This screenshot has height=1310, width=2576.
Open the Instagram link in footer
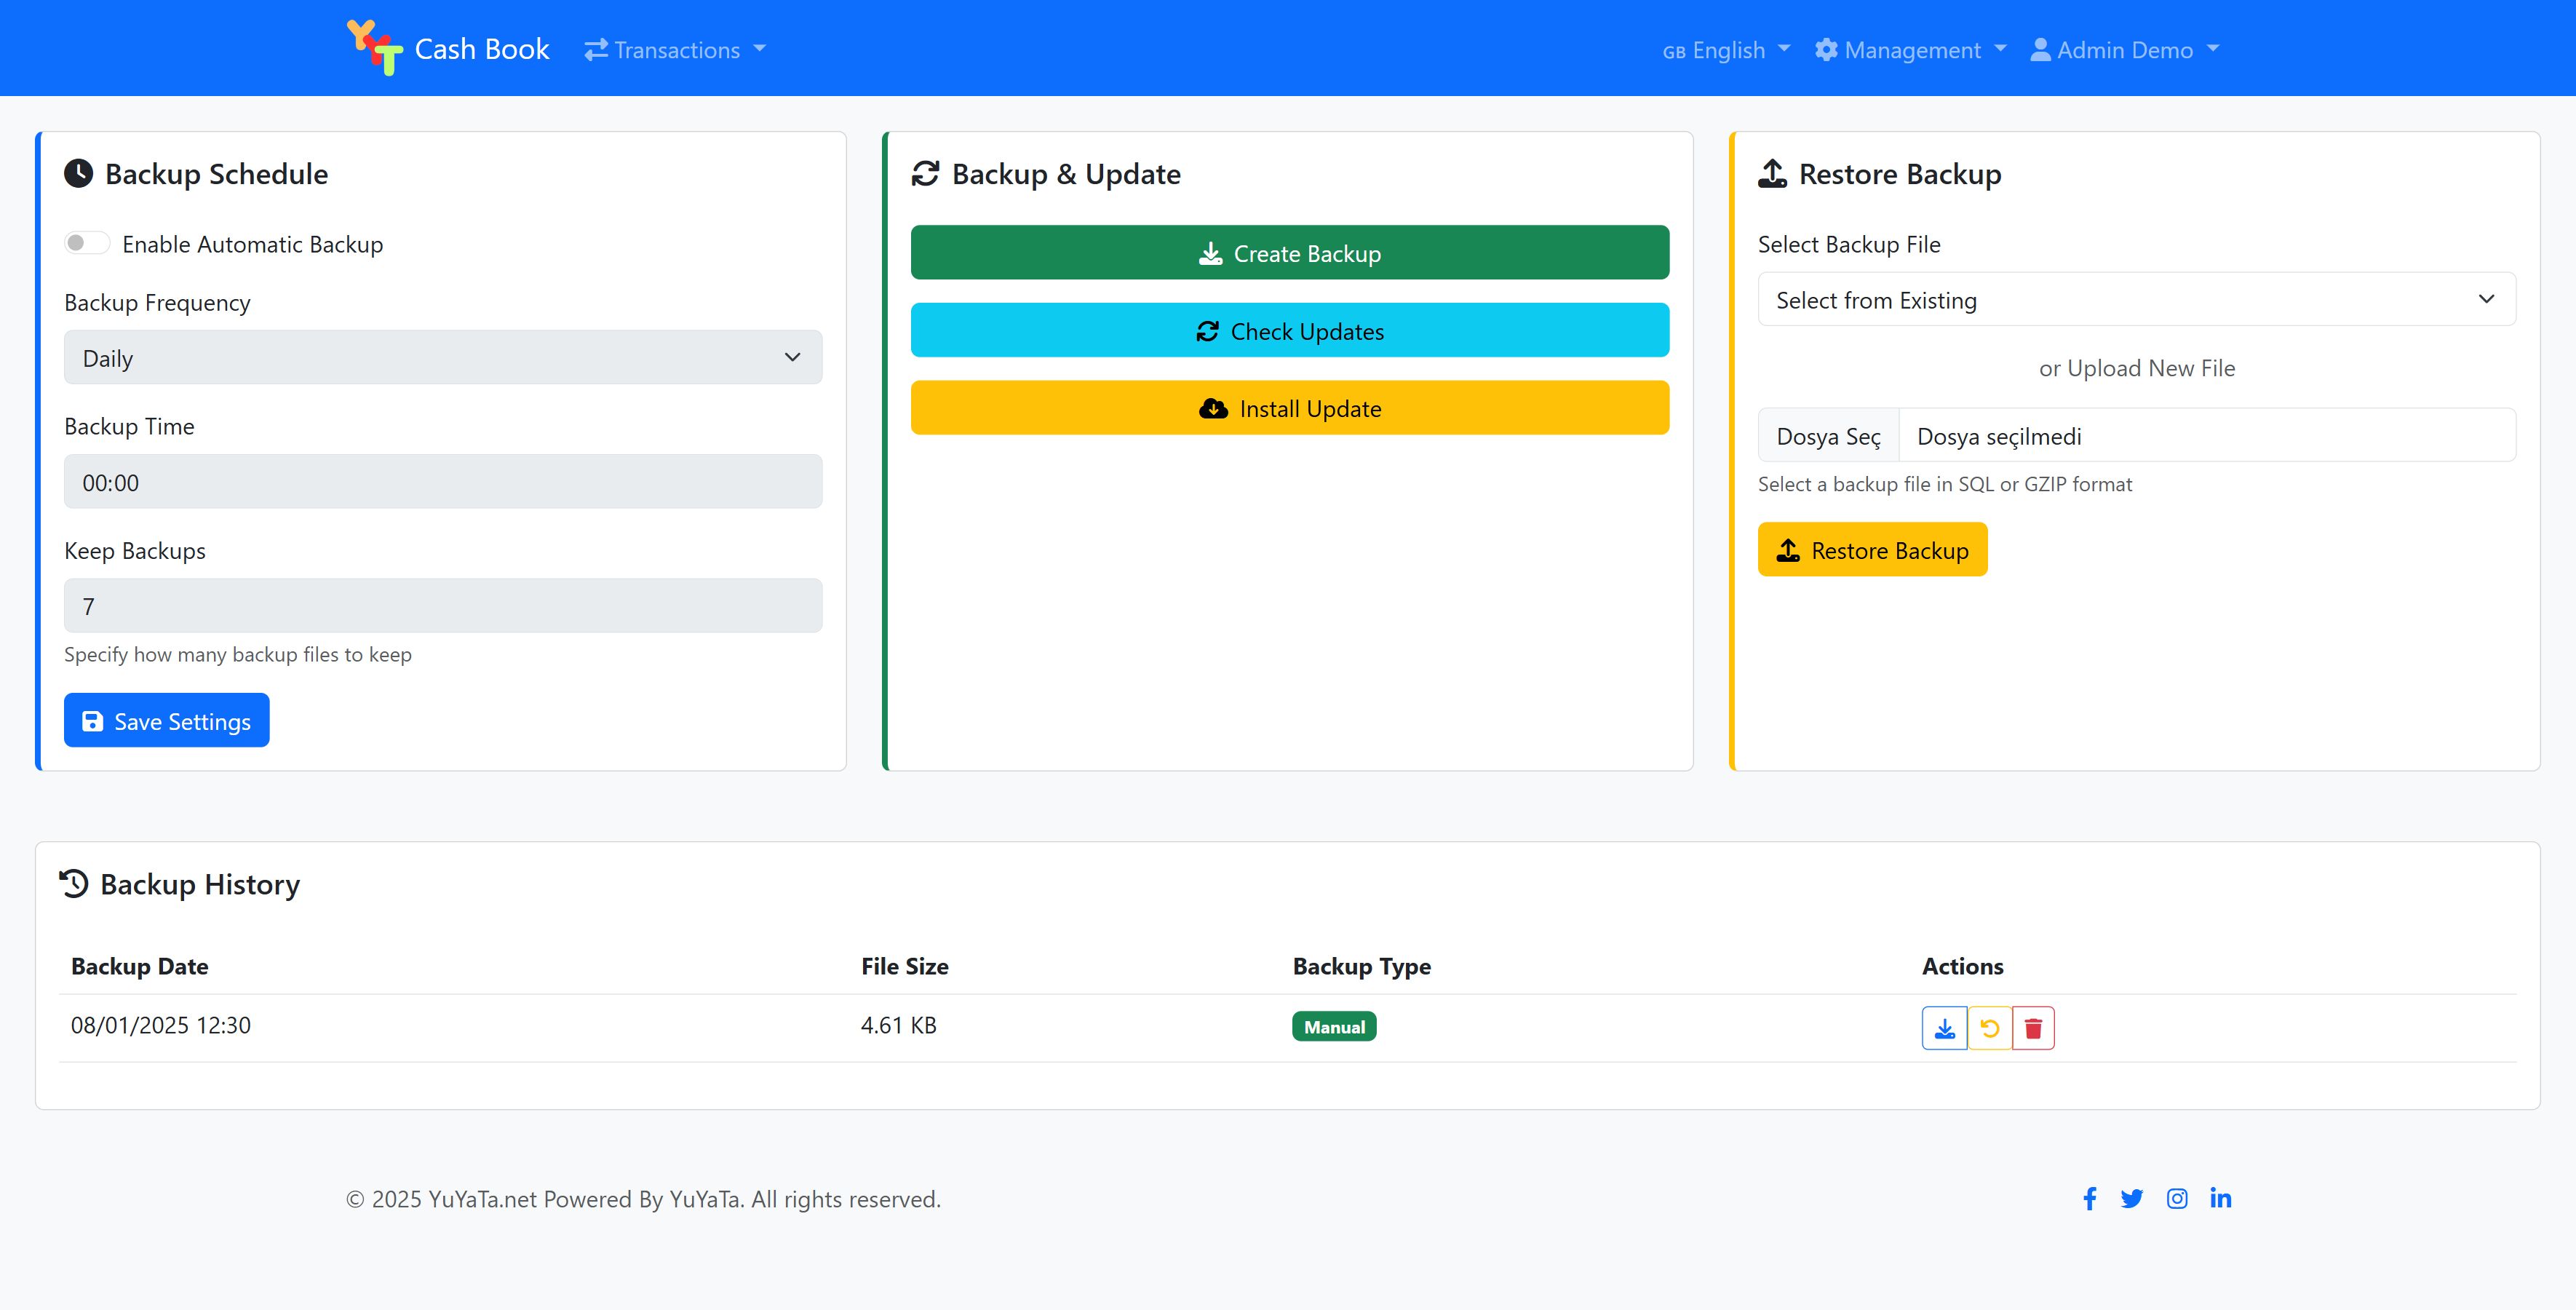[x=2177, y=1198]
